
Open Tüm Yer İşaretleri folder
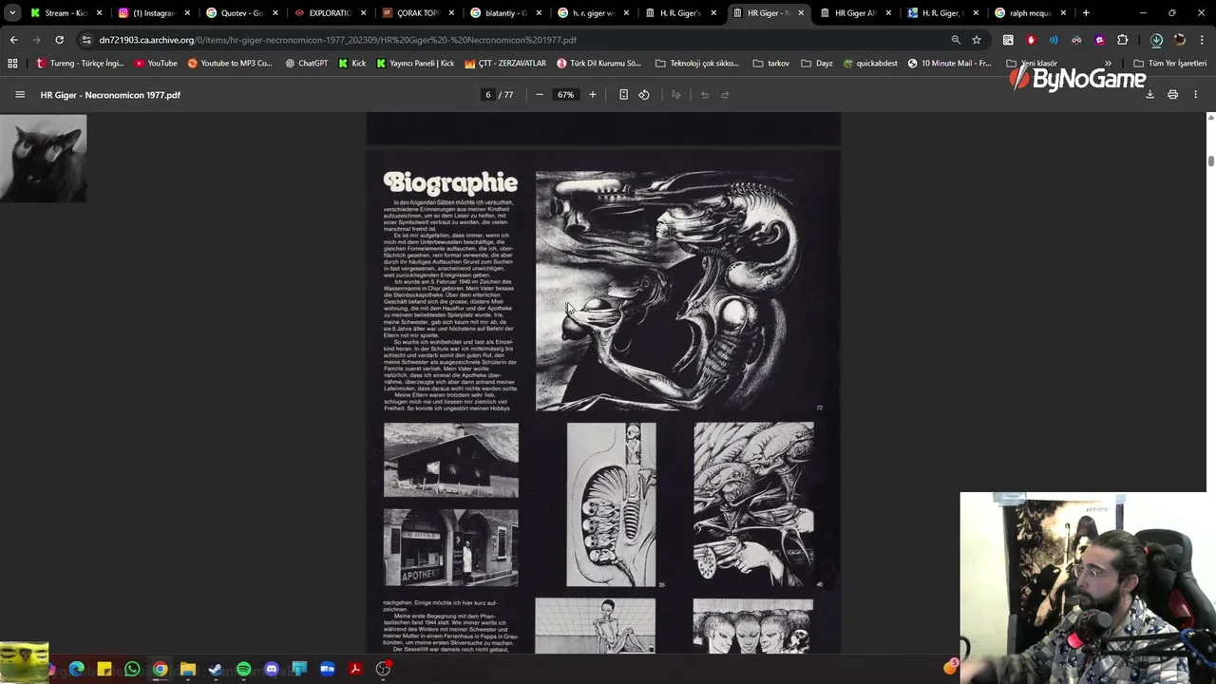pyautogui.click(x=1169, y=64)
